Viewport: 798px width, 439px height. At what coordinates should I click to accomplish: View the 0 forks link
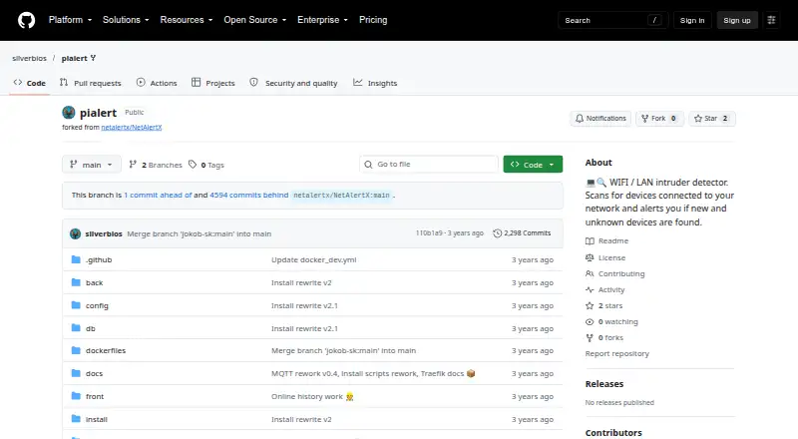click(x=604, y=337)
